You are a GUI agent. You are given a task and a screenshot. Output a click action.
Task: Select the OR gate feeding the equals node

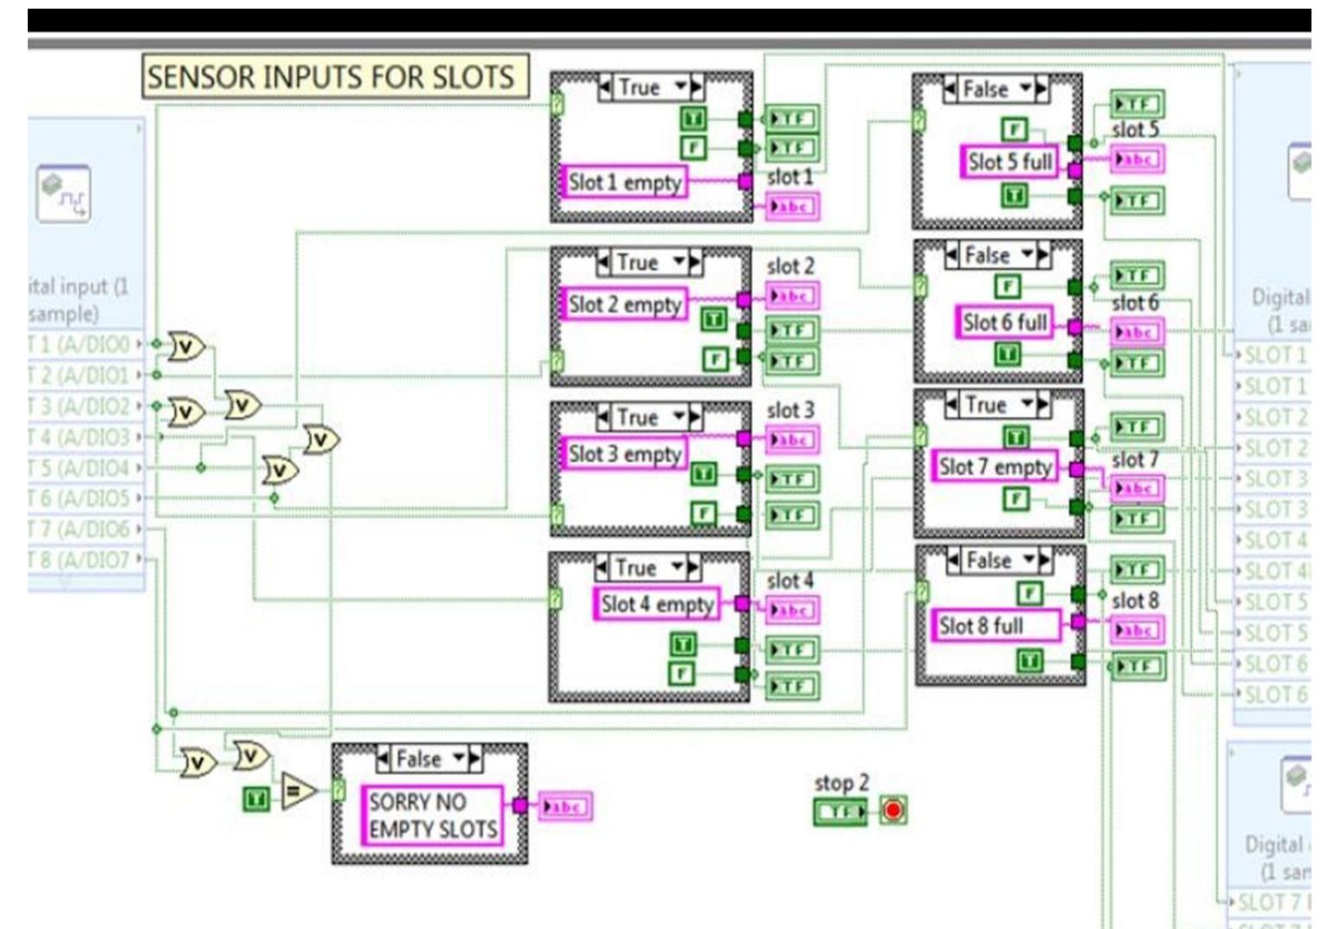(x=251, y=758)
